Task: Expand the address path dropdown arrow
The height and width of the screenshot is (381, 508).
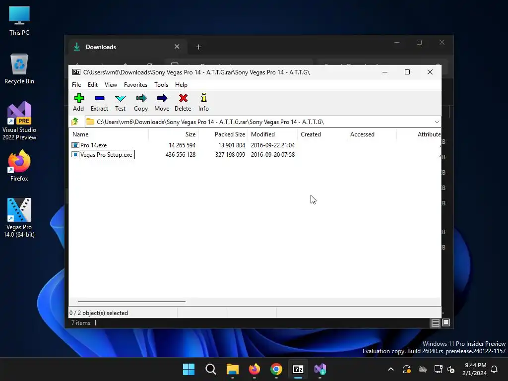Action: pyautogui.click(x=437, y=122)
